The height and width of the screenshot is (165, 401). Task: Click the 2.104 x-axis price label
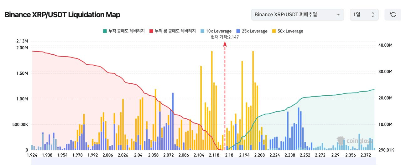(199, 155)
